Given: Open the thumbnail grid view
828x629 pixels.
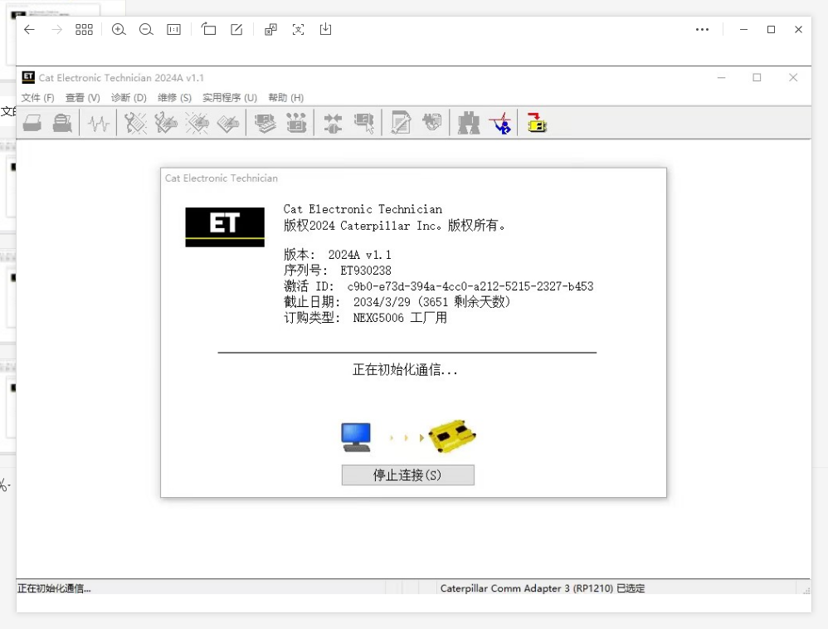Looking at the screenshot, I should [x=84, y=30].
